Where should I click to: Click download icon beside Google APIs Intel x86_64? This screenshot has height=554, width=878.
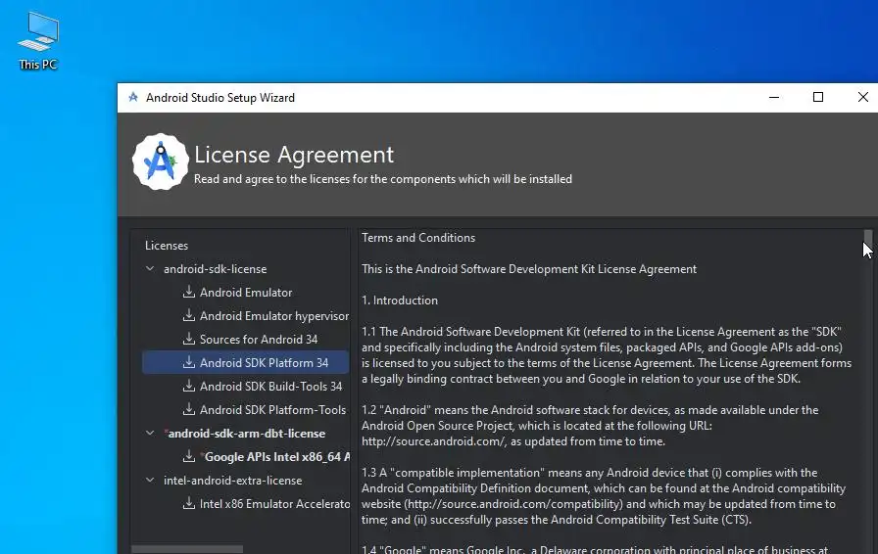click(189, 456)
